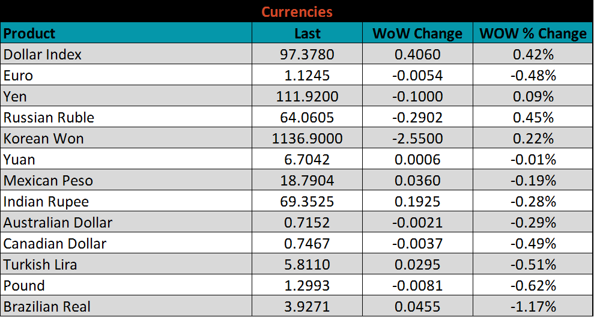Click the Currencies table title
This screenshot has width=594, height=317.
tap(297, 11)
